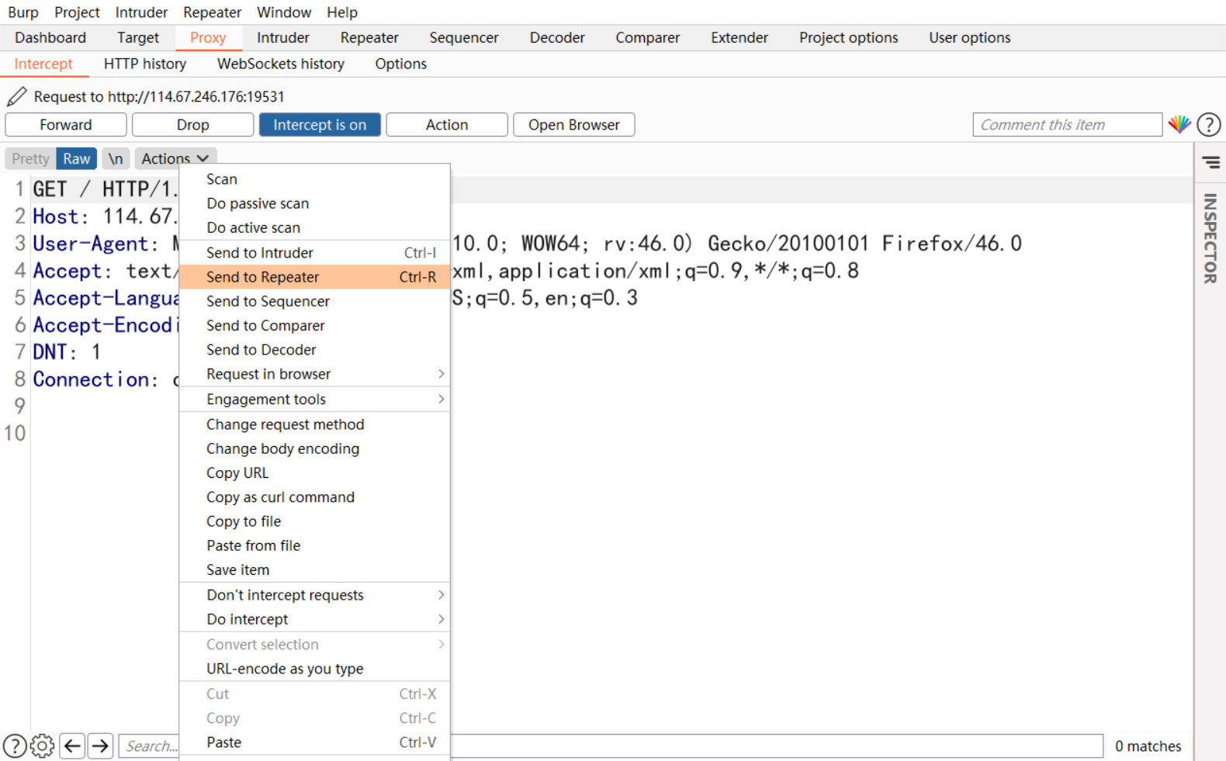Viewport: 1226px width, 761px height.
Task: Go to next match with right arrow
Action: point(100,745)
